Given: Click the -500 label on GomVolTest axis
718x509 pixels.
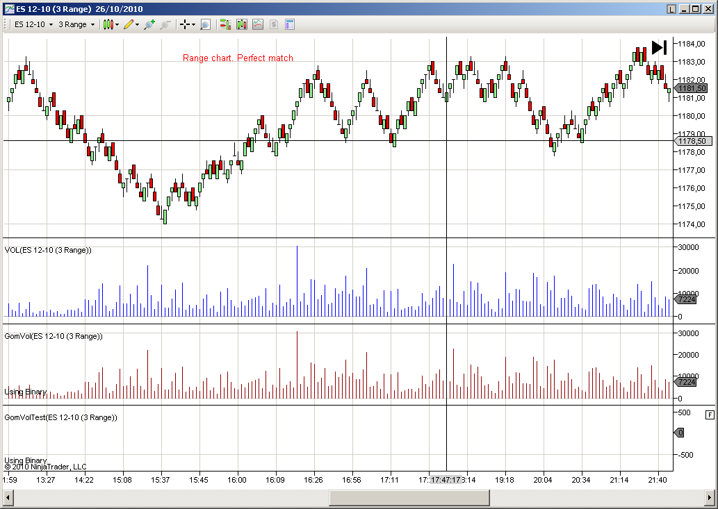Looking at the screenshot, I should click(x=685, y=455).
